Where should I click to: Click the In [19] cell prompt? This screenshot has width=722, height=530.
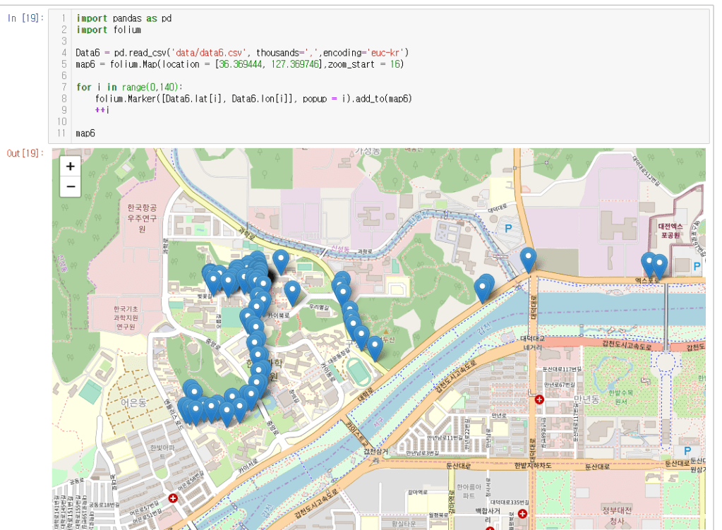(x=26, y=18)
